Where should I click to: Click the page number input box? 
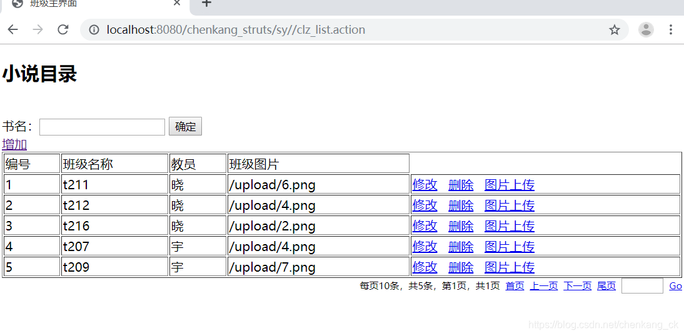[642, 286]
